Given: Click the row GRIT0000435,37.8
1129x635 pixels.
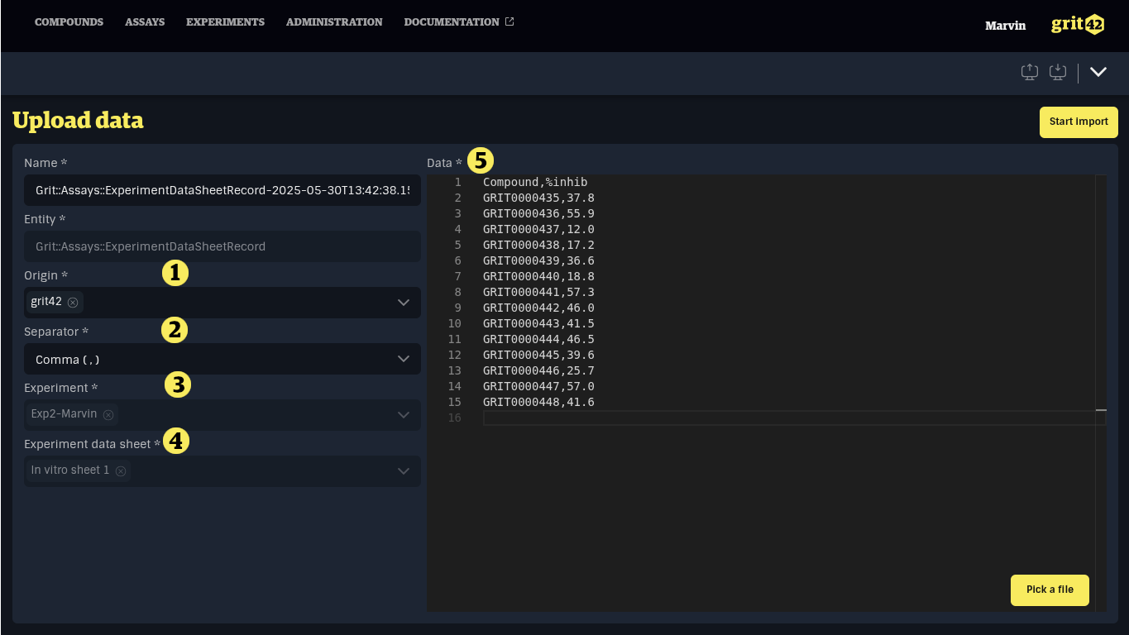Looking at the screenshot, I should (538, 198).
